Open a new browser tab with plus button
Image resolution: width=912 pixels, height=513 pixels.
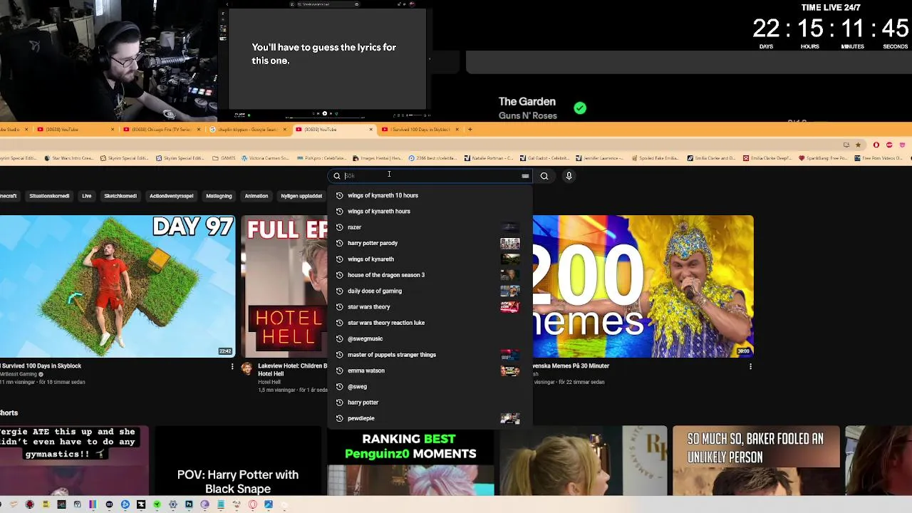click(x=470, y=130)
